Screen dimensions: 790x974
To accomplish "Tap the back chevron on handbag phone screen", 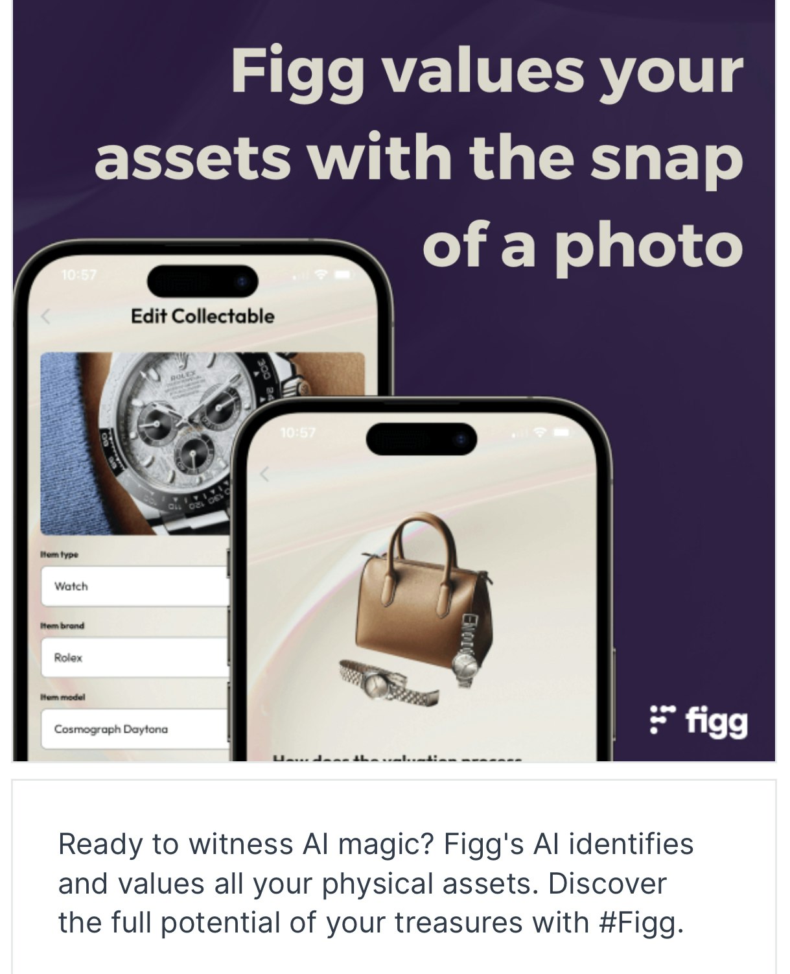I will click(264, 475).
